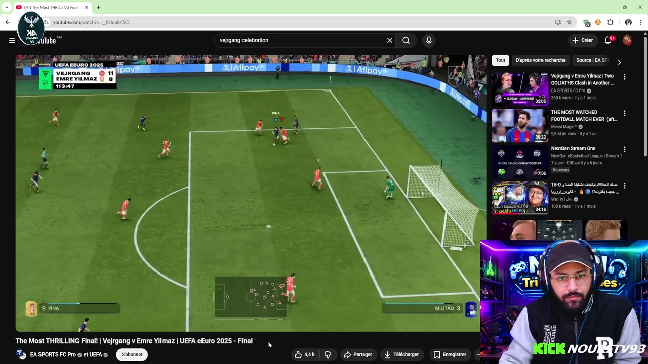Select the Tout filter chip
The height and width of the screenshot is (364, 648).
pyautogui.click(x=500, y=60)
